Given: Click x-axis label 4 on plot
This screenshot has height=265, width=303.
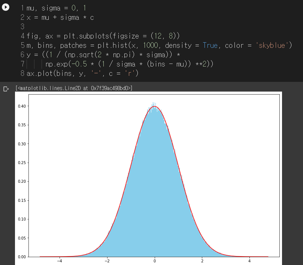Looking at the screenshot, I should 249,261.
